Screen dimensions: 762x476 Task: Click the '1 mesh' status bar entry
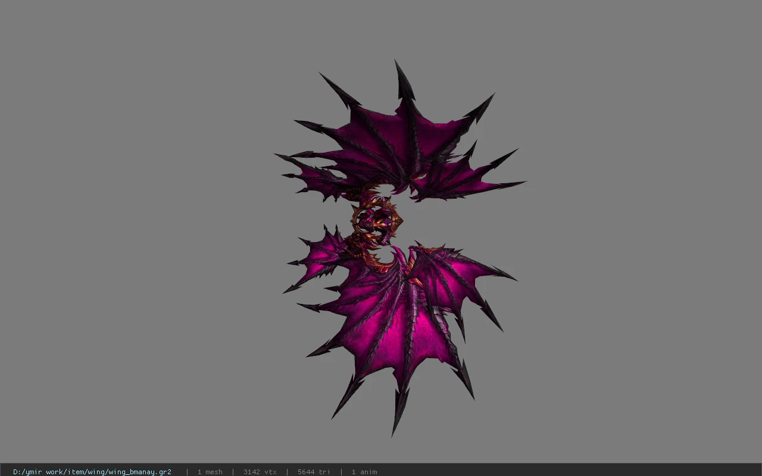(x=210, y=472)
